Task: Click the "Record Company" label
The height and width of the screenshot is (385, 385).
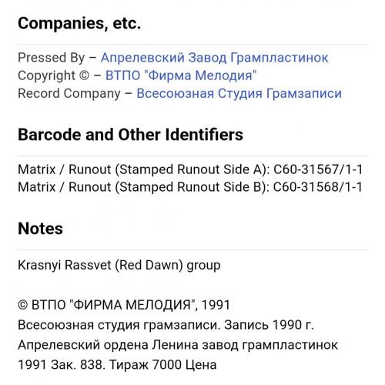Action: click(69, 93)
